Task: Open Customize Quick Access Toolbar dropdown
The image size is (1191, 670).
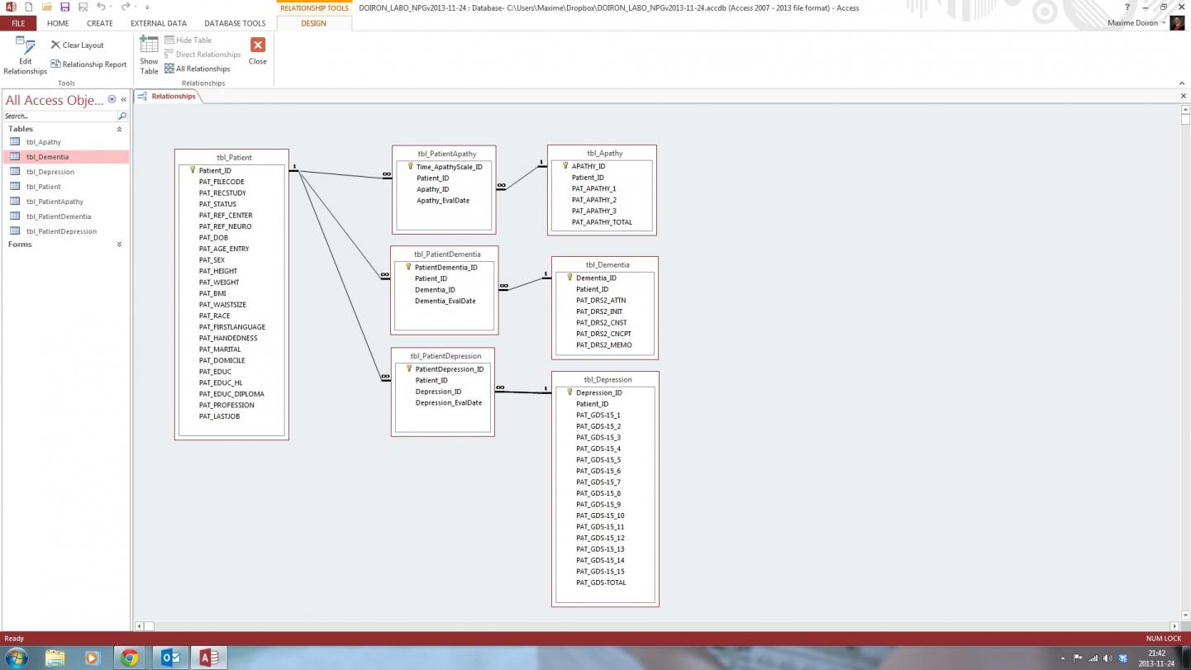Action: click(x=147, y=7)
